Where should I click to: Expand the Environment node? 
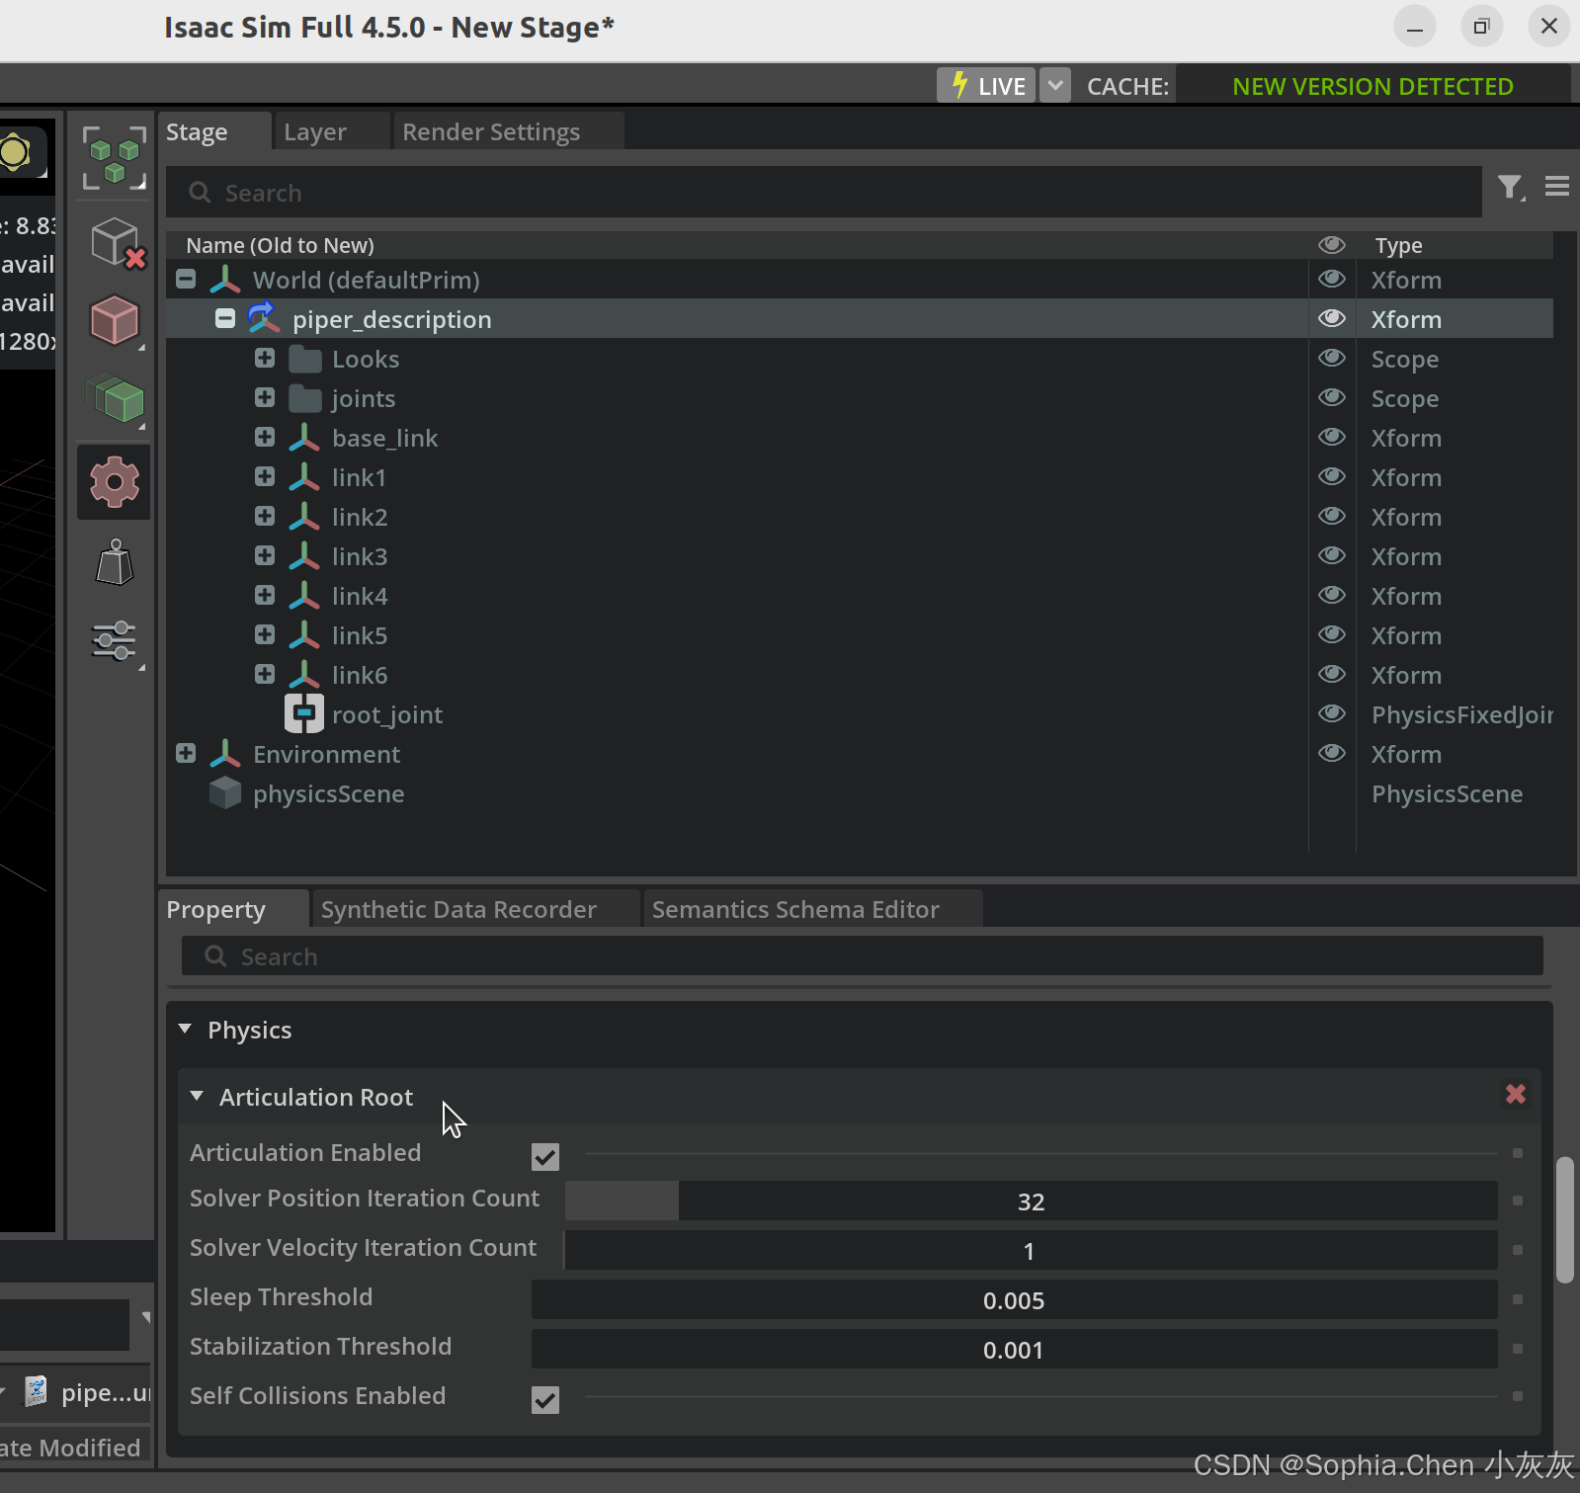click(186, 753)
